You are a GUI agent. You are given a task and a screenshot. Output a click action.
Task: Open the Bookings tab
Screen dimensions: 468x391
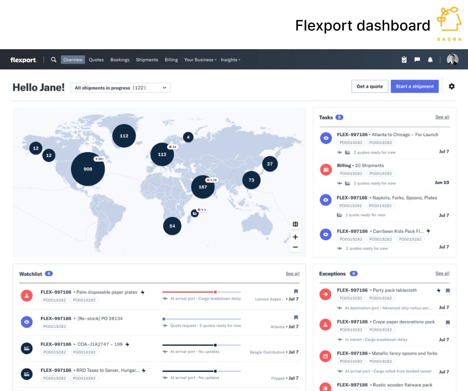(x=120, y=60)
